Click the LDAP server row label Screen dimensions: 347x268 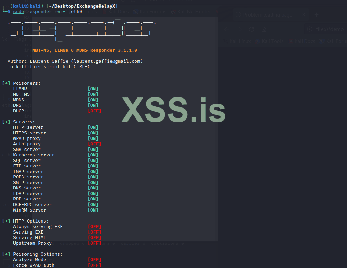tap(28, 193)
